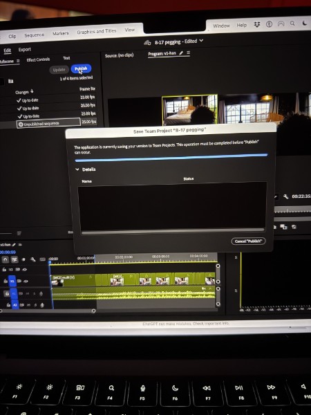
Task: Toggle snap in timeline toolbar
Action: coord(6,259)
